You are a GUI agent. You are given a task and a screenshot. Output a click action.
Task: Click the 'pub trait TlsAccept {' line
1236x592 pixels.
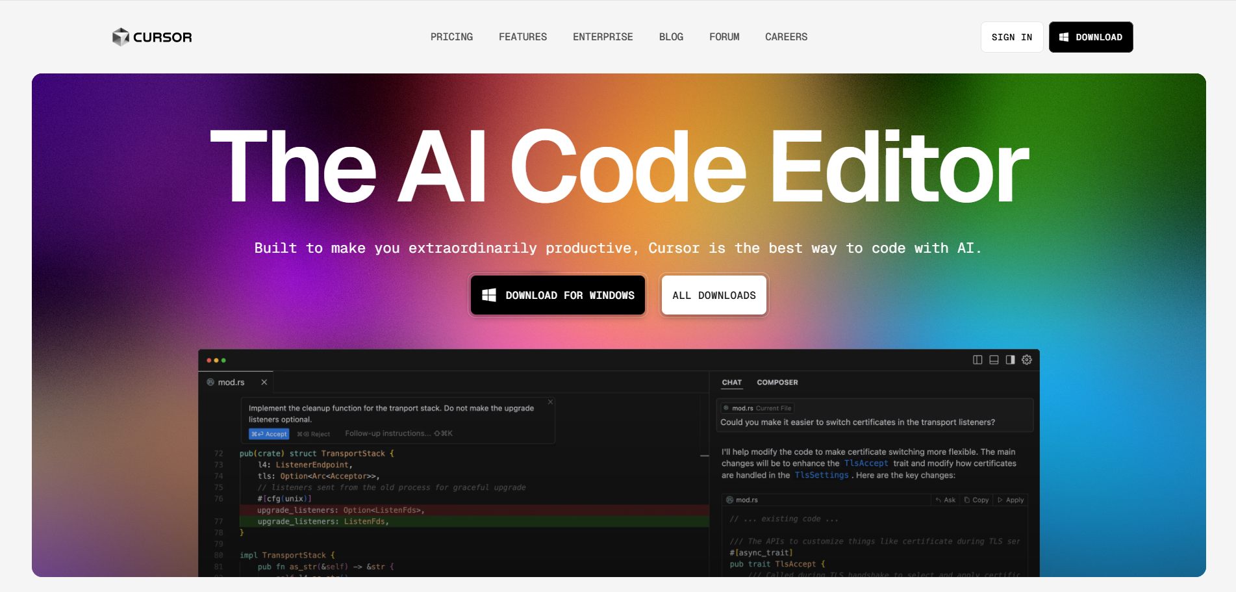[777, 564]
